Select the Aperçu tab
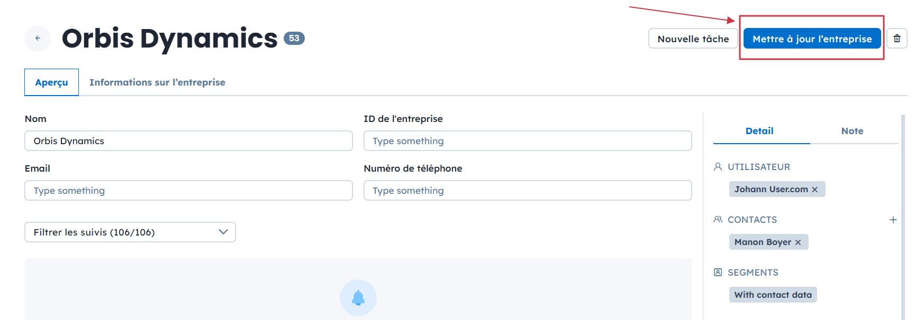Screen dimensions: 924x320 click(51, 82)
